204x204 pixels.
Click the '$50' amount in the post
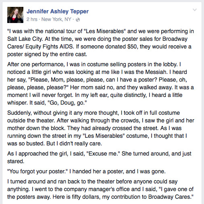click(132, 46)
